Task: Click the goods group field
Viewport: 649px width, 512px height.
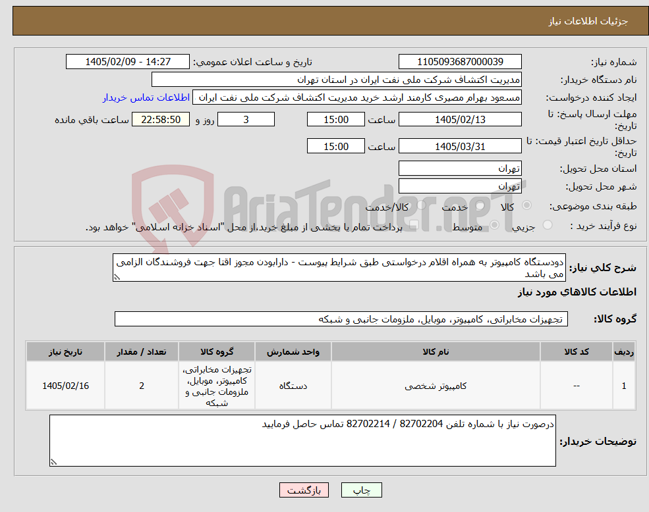Action: click(341, 319)
